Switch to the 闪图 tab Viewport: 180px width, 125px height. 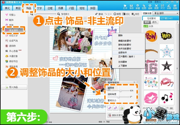[x=71, y=8]
